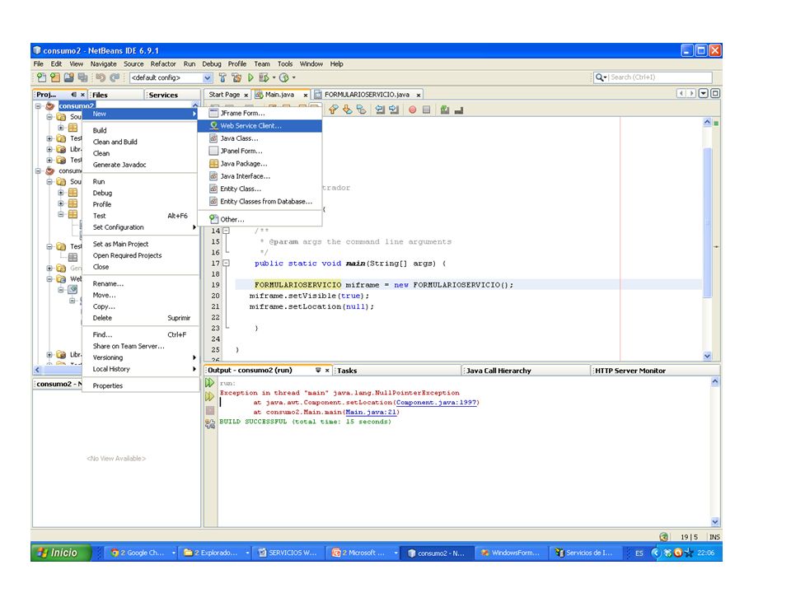The image size is (791, 593).
Task: Collapse code fold at line 17
Action: 226,263
